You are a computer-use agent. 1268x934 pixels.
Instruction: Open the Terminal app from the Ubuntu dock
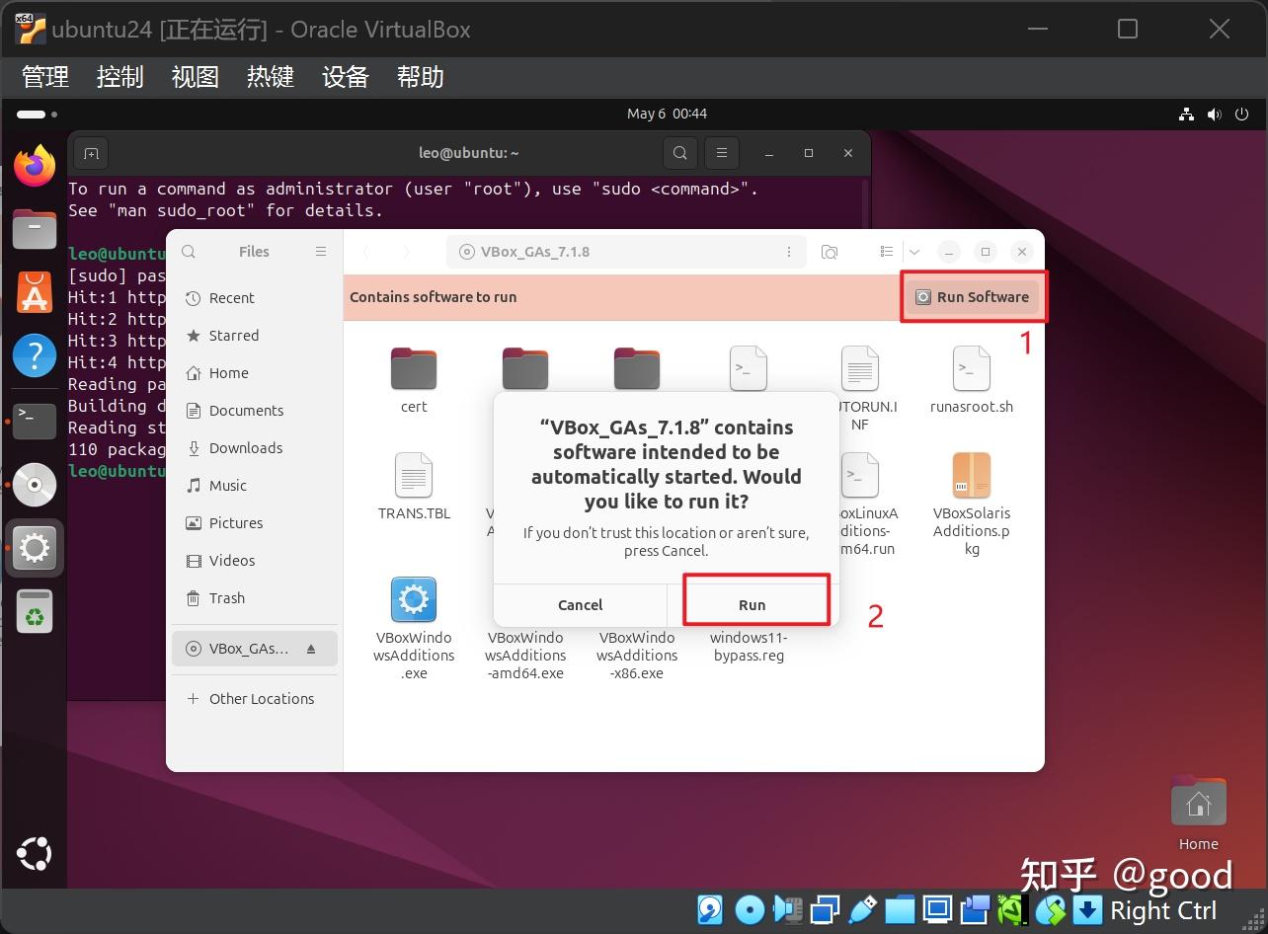(34, 422)
